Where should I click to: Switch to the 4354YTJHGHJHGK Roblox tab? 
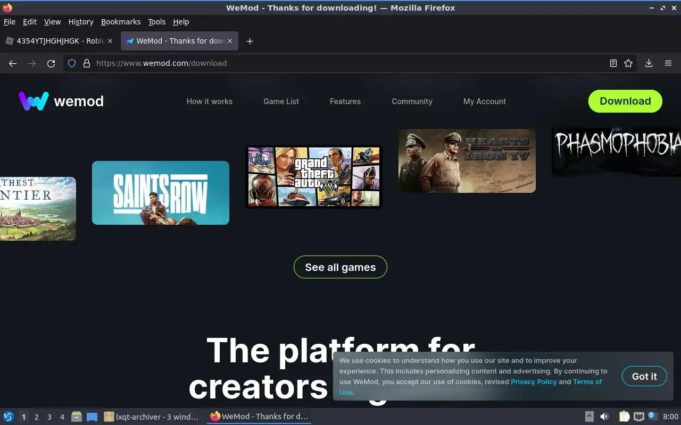coord(60,41)
